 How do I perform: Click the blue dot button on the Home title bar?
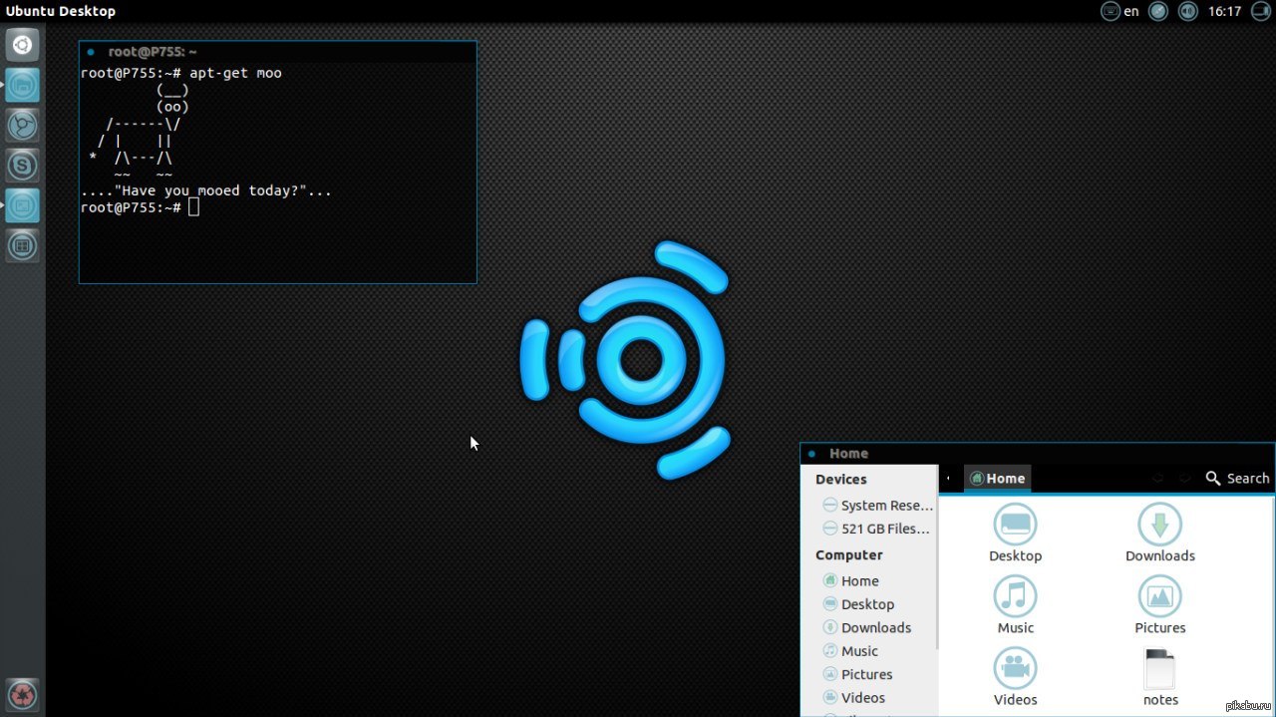tap(812, 454)
